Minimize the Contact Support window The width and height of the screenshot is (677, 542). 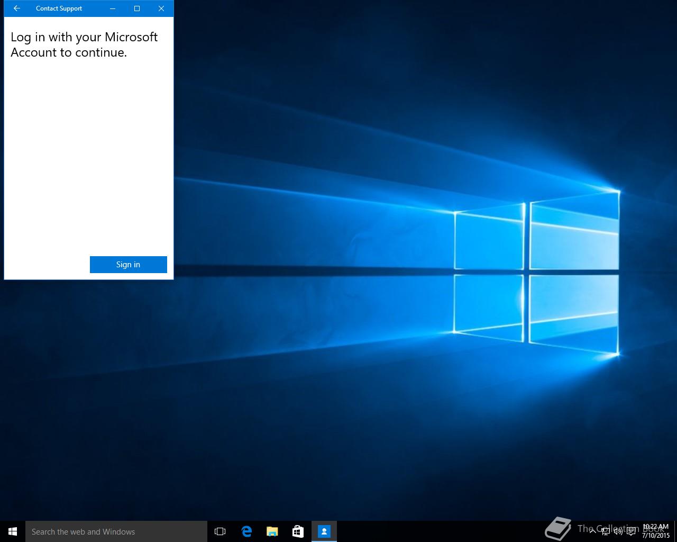[x=113, y=8]
